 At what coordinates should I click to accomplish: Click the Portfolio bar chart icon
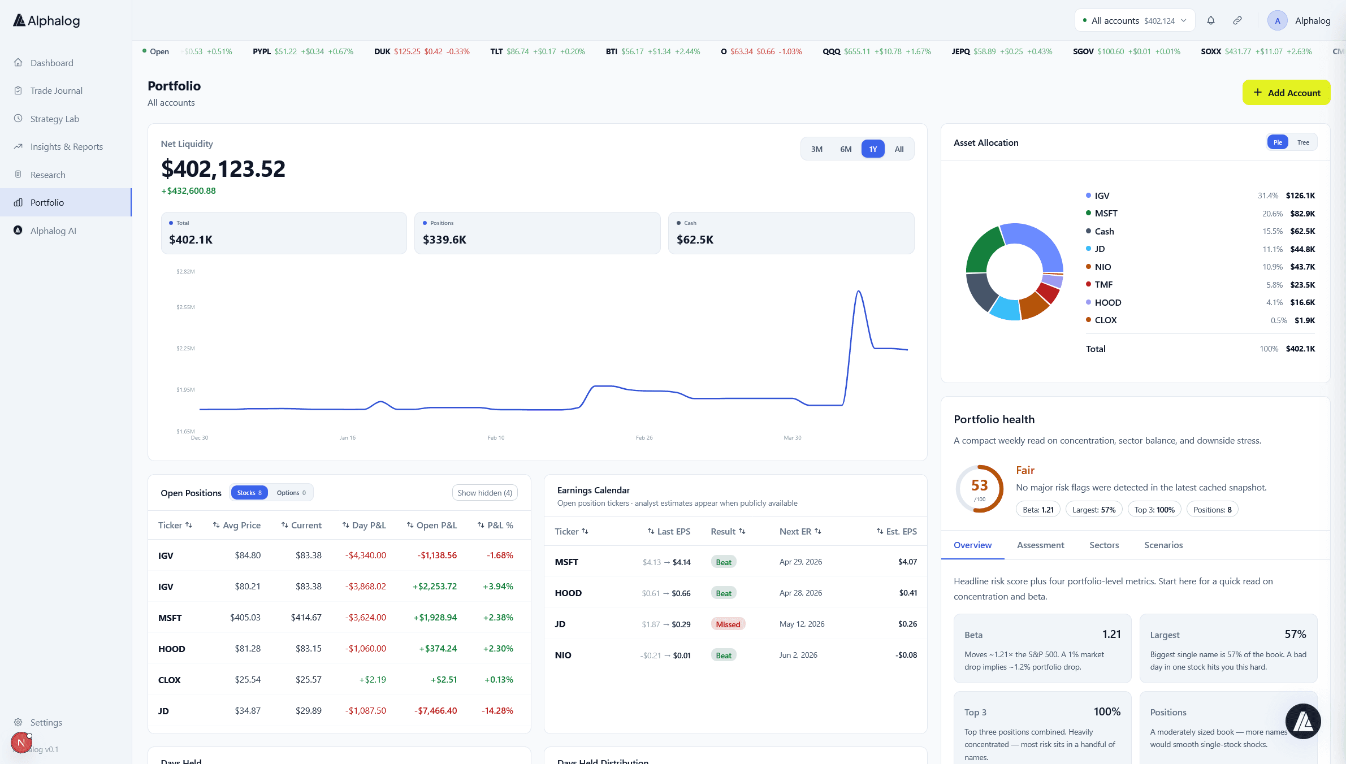coord(18,202)
